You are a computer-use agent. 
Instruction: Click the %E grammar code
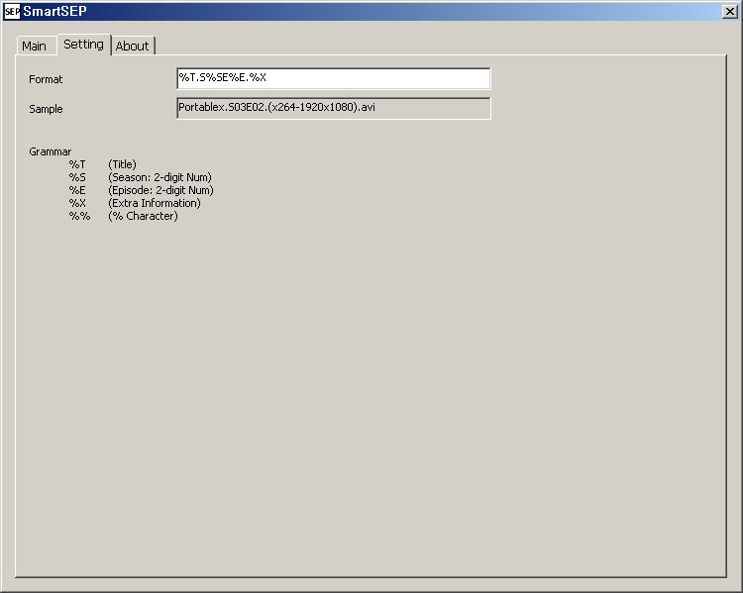(77, 190)
